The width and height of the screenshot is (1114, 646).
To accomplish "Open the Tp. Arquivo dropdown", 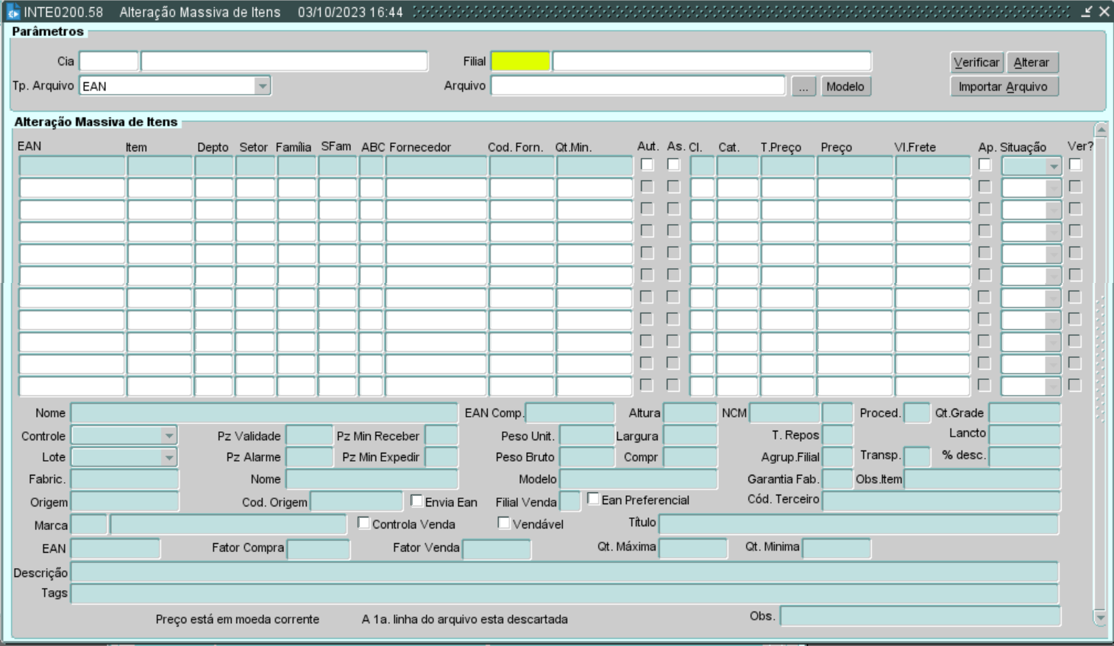I will [x=262, y=86].
